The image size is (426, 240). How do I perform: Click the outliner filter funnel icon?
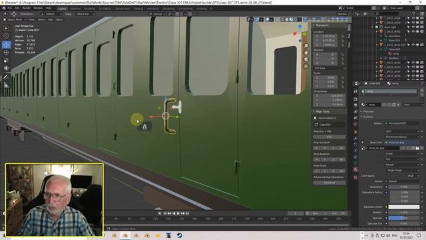[414, 13]
